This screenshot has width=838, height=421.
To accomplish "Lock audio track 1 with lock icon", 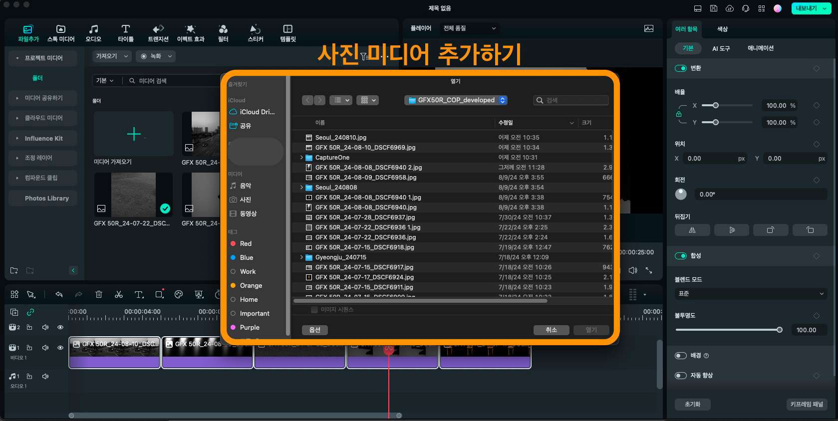I will 29,377.
